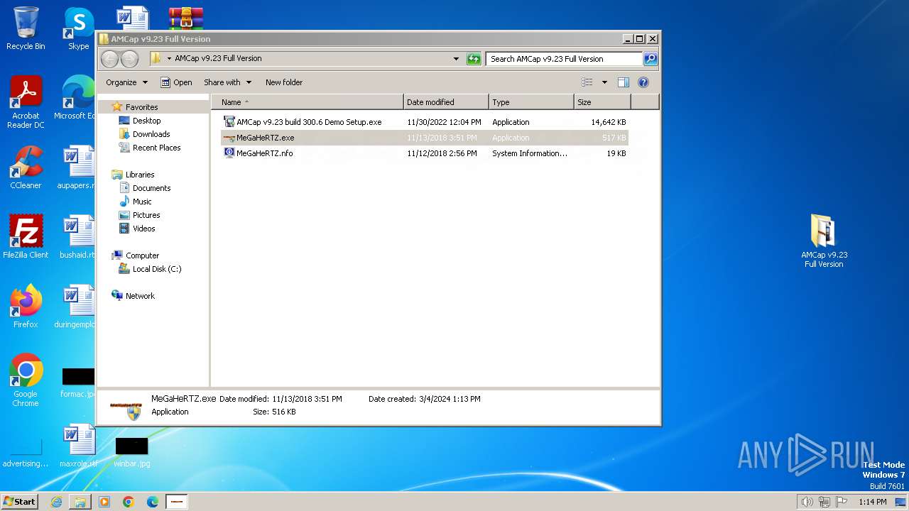Select the bushaid desktop document
909x511 pixels.
tap(77, 237)
